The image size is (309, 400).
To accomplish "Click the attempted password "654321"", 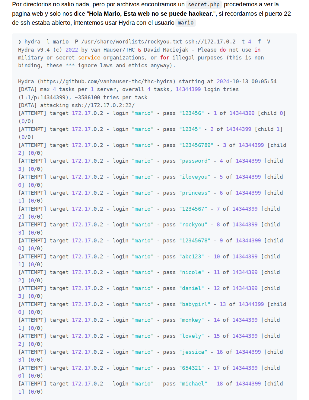I will [x=192, y=368].
